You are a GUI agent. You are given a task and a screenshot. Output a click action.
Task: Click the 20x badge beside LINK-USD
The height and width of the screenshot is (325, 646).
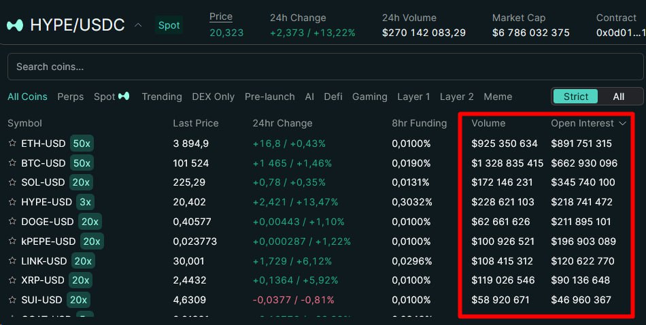(x=83, y=261)
